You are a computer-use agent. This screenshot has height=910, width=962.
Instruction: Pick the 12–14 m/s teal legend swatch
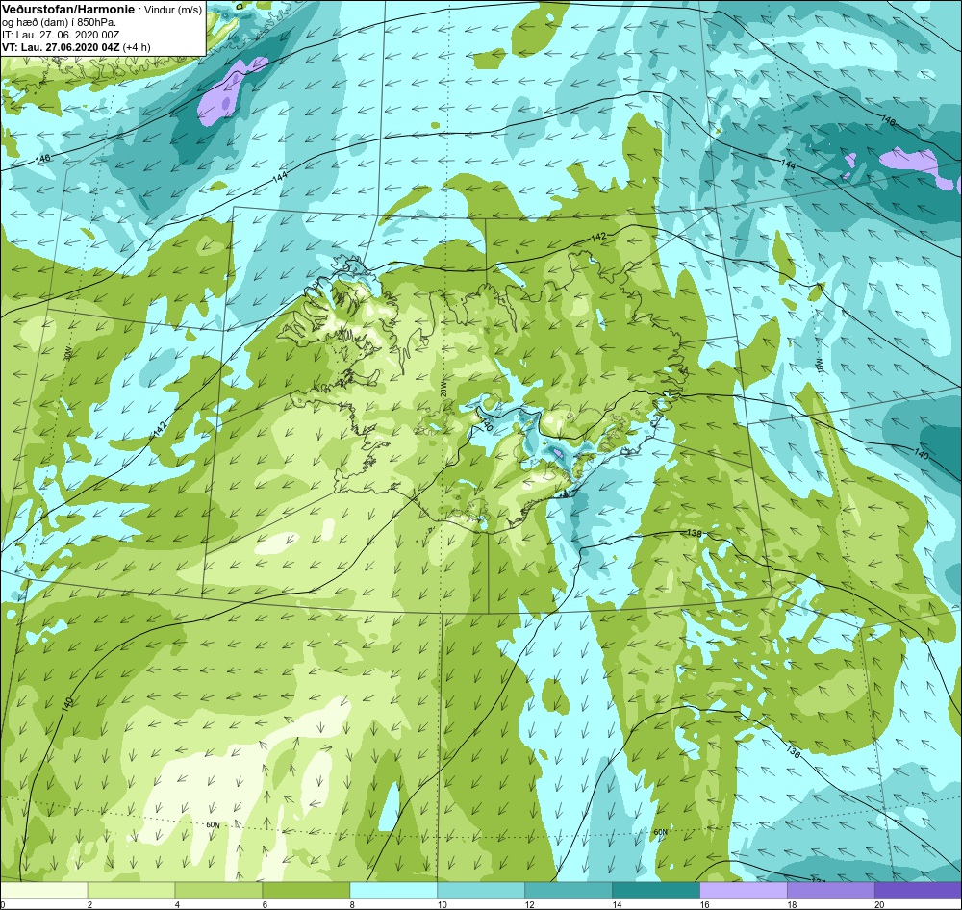[x=569, y=890]
